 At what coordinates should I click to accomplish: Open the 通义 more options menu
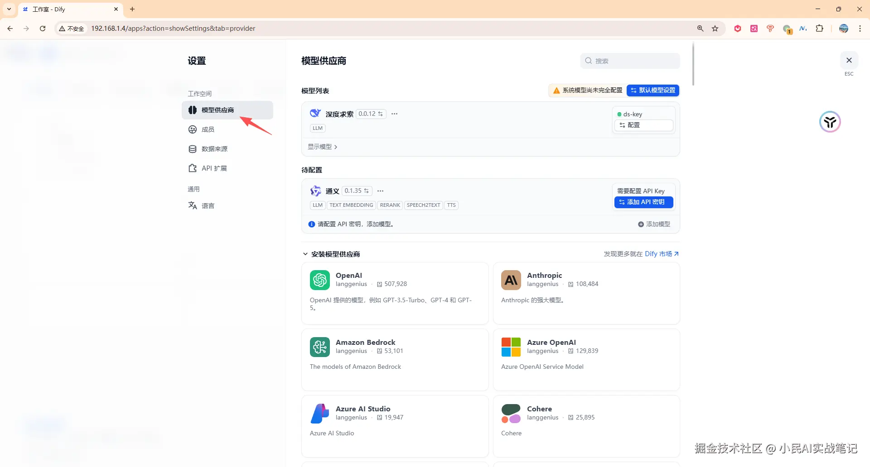click(x=381, y=191)
